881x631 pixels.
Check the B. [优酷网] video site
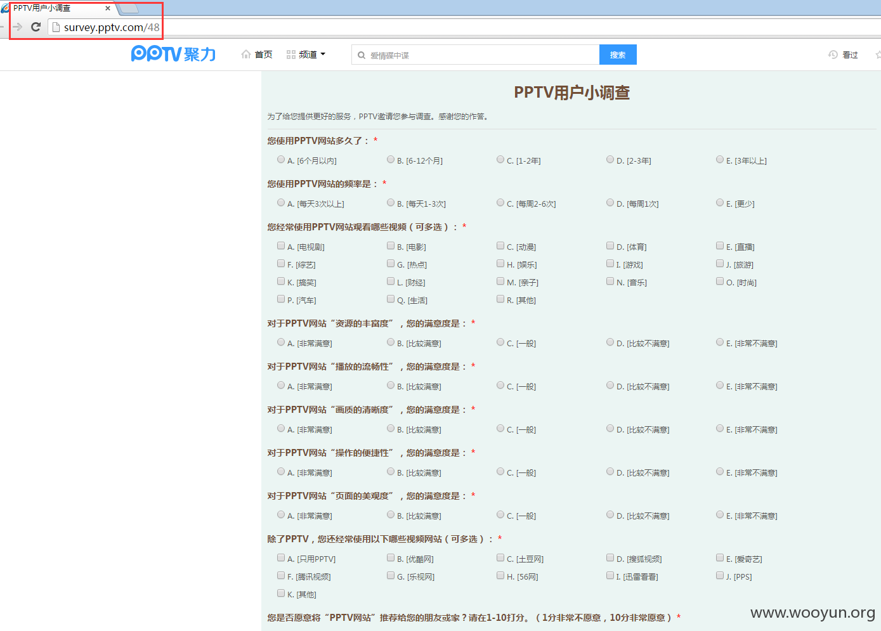pos(391,558)
